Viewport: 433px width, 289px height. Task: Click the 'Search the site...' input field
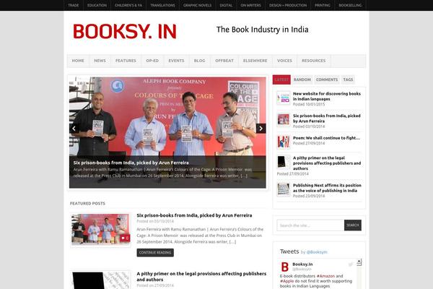[310, 225]
